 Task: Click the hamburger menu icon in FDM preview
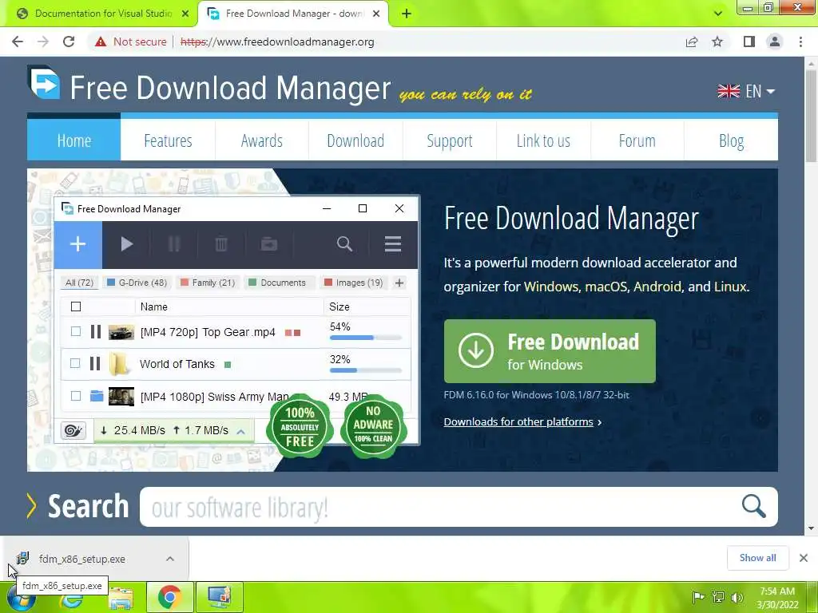pyautogui.click(x=393, y=244)
